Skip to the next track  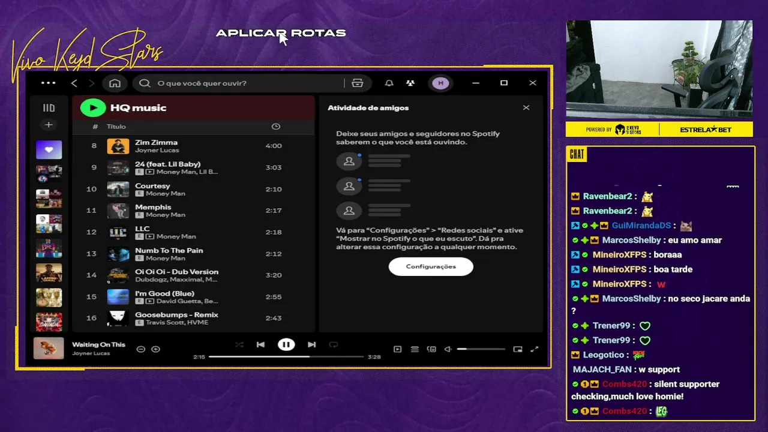point(311,344)
